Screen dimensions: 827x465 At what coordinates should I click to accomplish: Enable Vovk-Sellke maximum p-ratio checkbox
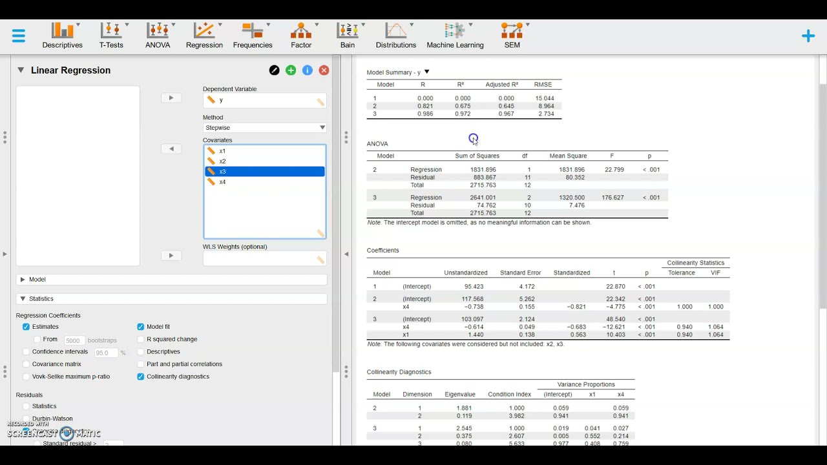(x=26, y=377)
